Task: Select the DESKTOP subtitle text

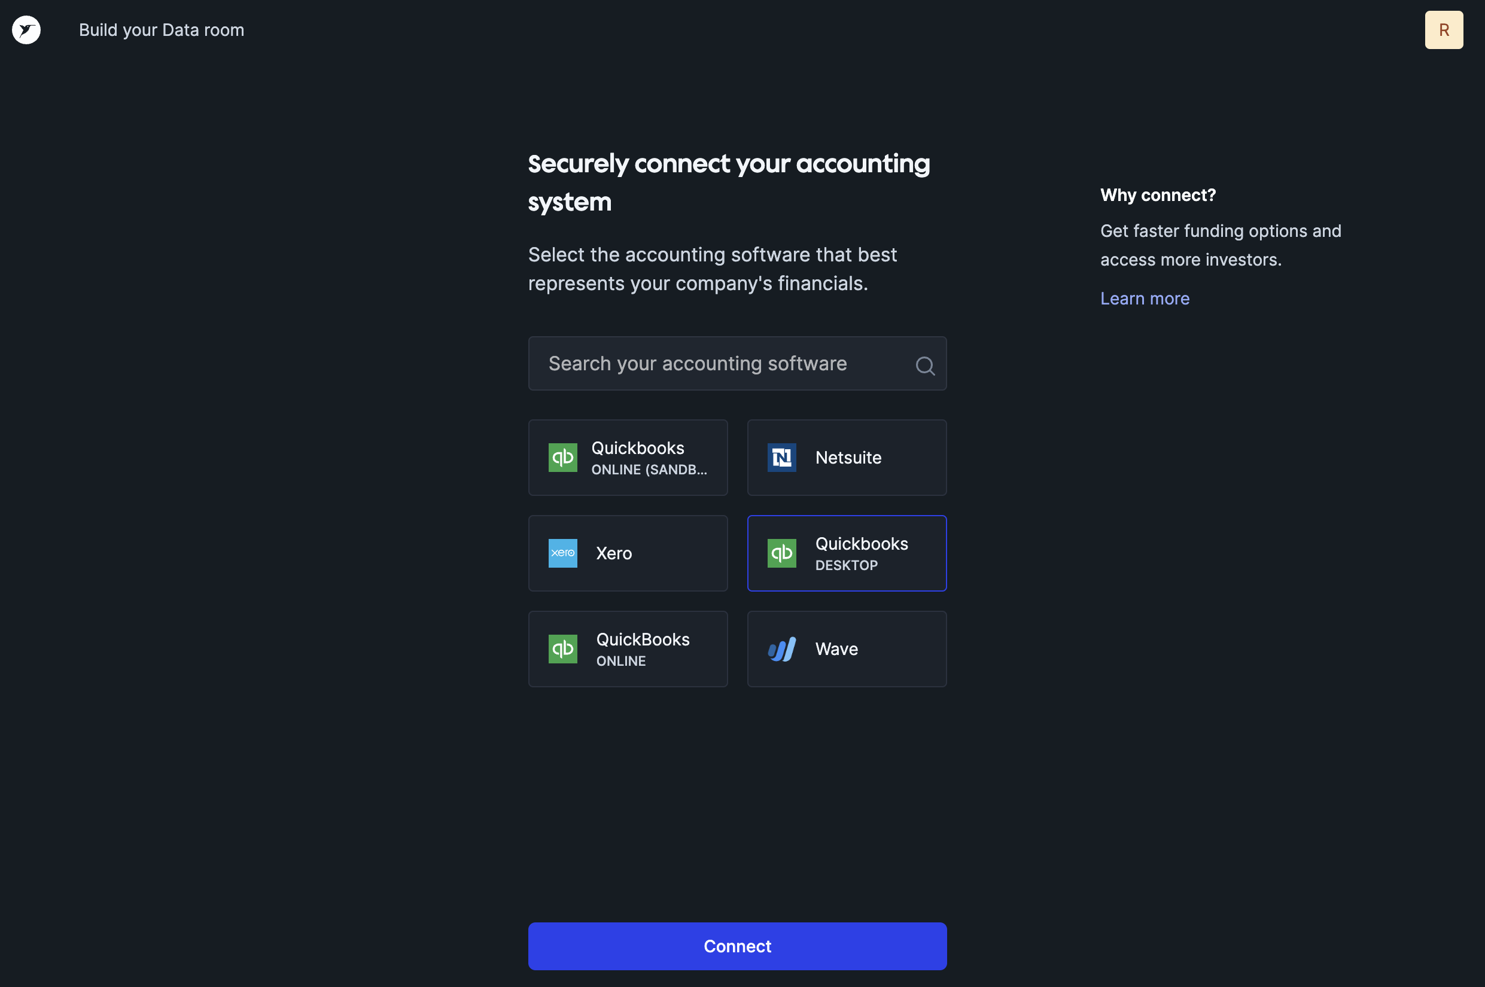Action: point(846,565)
